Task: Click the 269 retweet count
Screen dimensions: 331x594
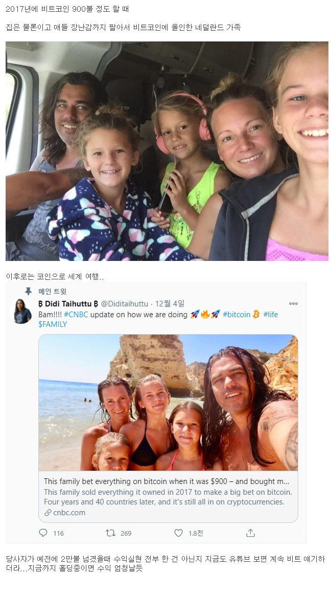Action: click(126, 534)
